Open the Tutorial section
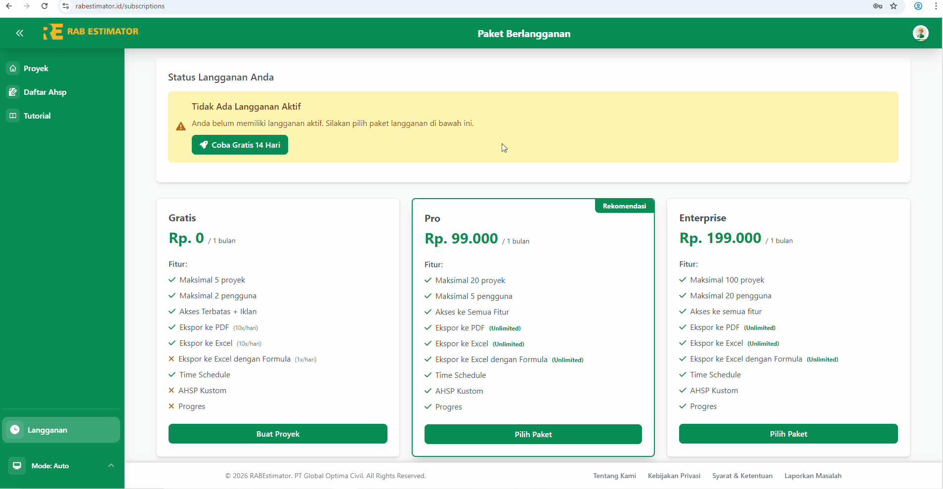Image resolution: width=943 pixels, height=489 pixels. pos(37,116)
